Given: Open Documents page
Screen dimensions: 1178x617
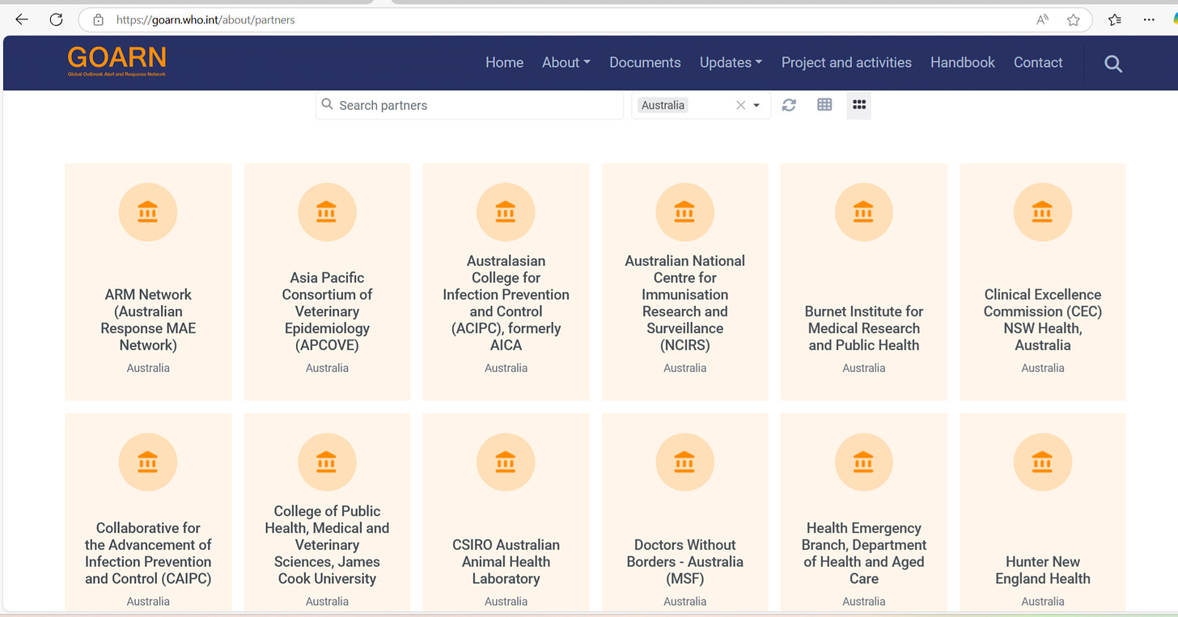Looking at the screenshot, I should (x=645, y=62).
